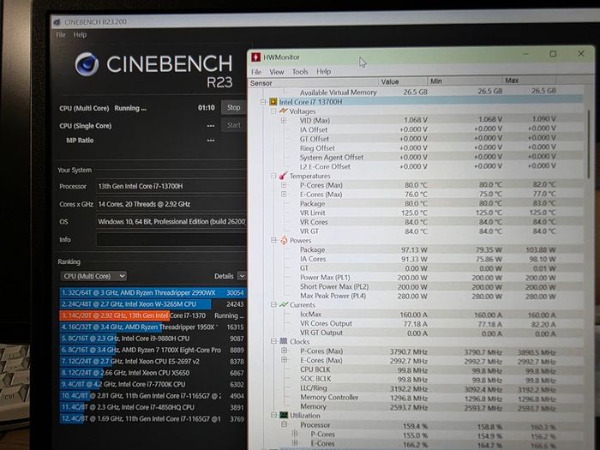Viewport: 600px width, 450px height.
Task: Select the Threadripper 1950X ranking entry
Action: tap(153, 327)
